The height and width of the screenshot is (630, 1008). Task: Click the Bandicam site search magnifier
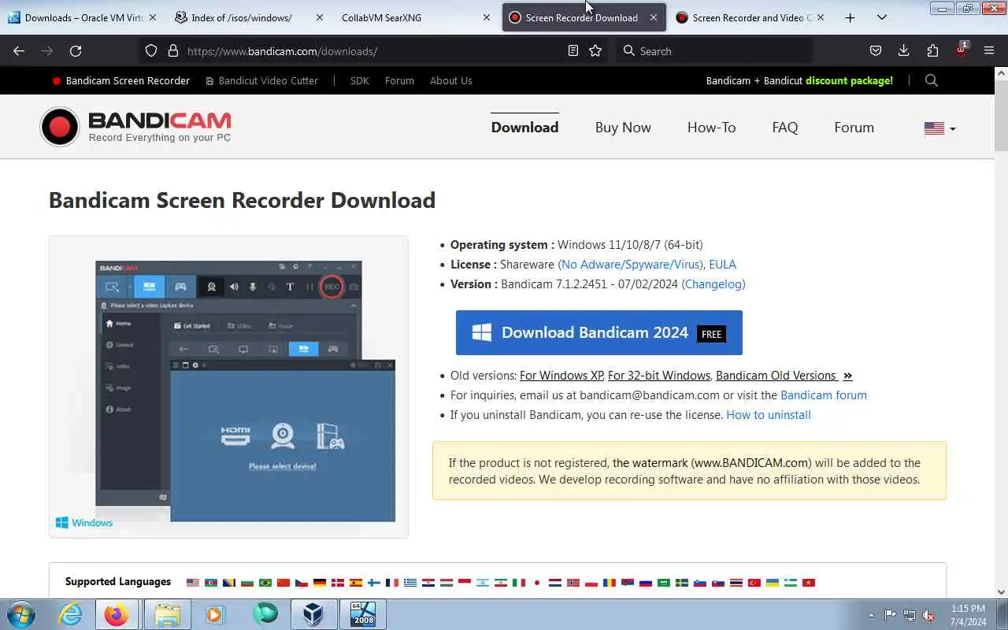(932, 80)
